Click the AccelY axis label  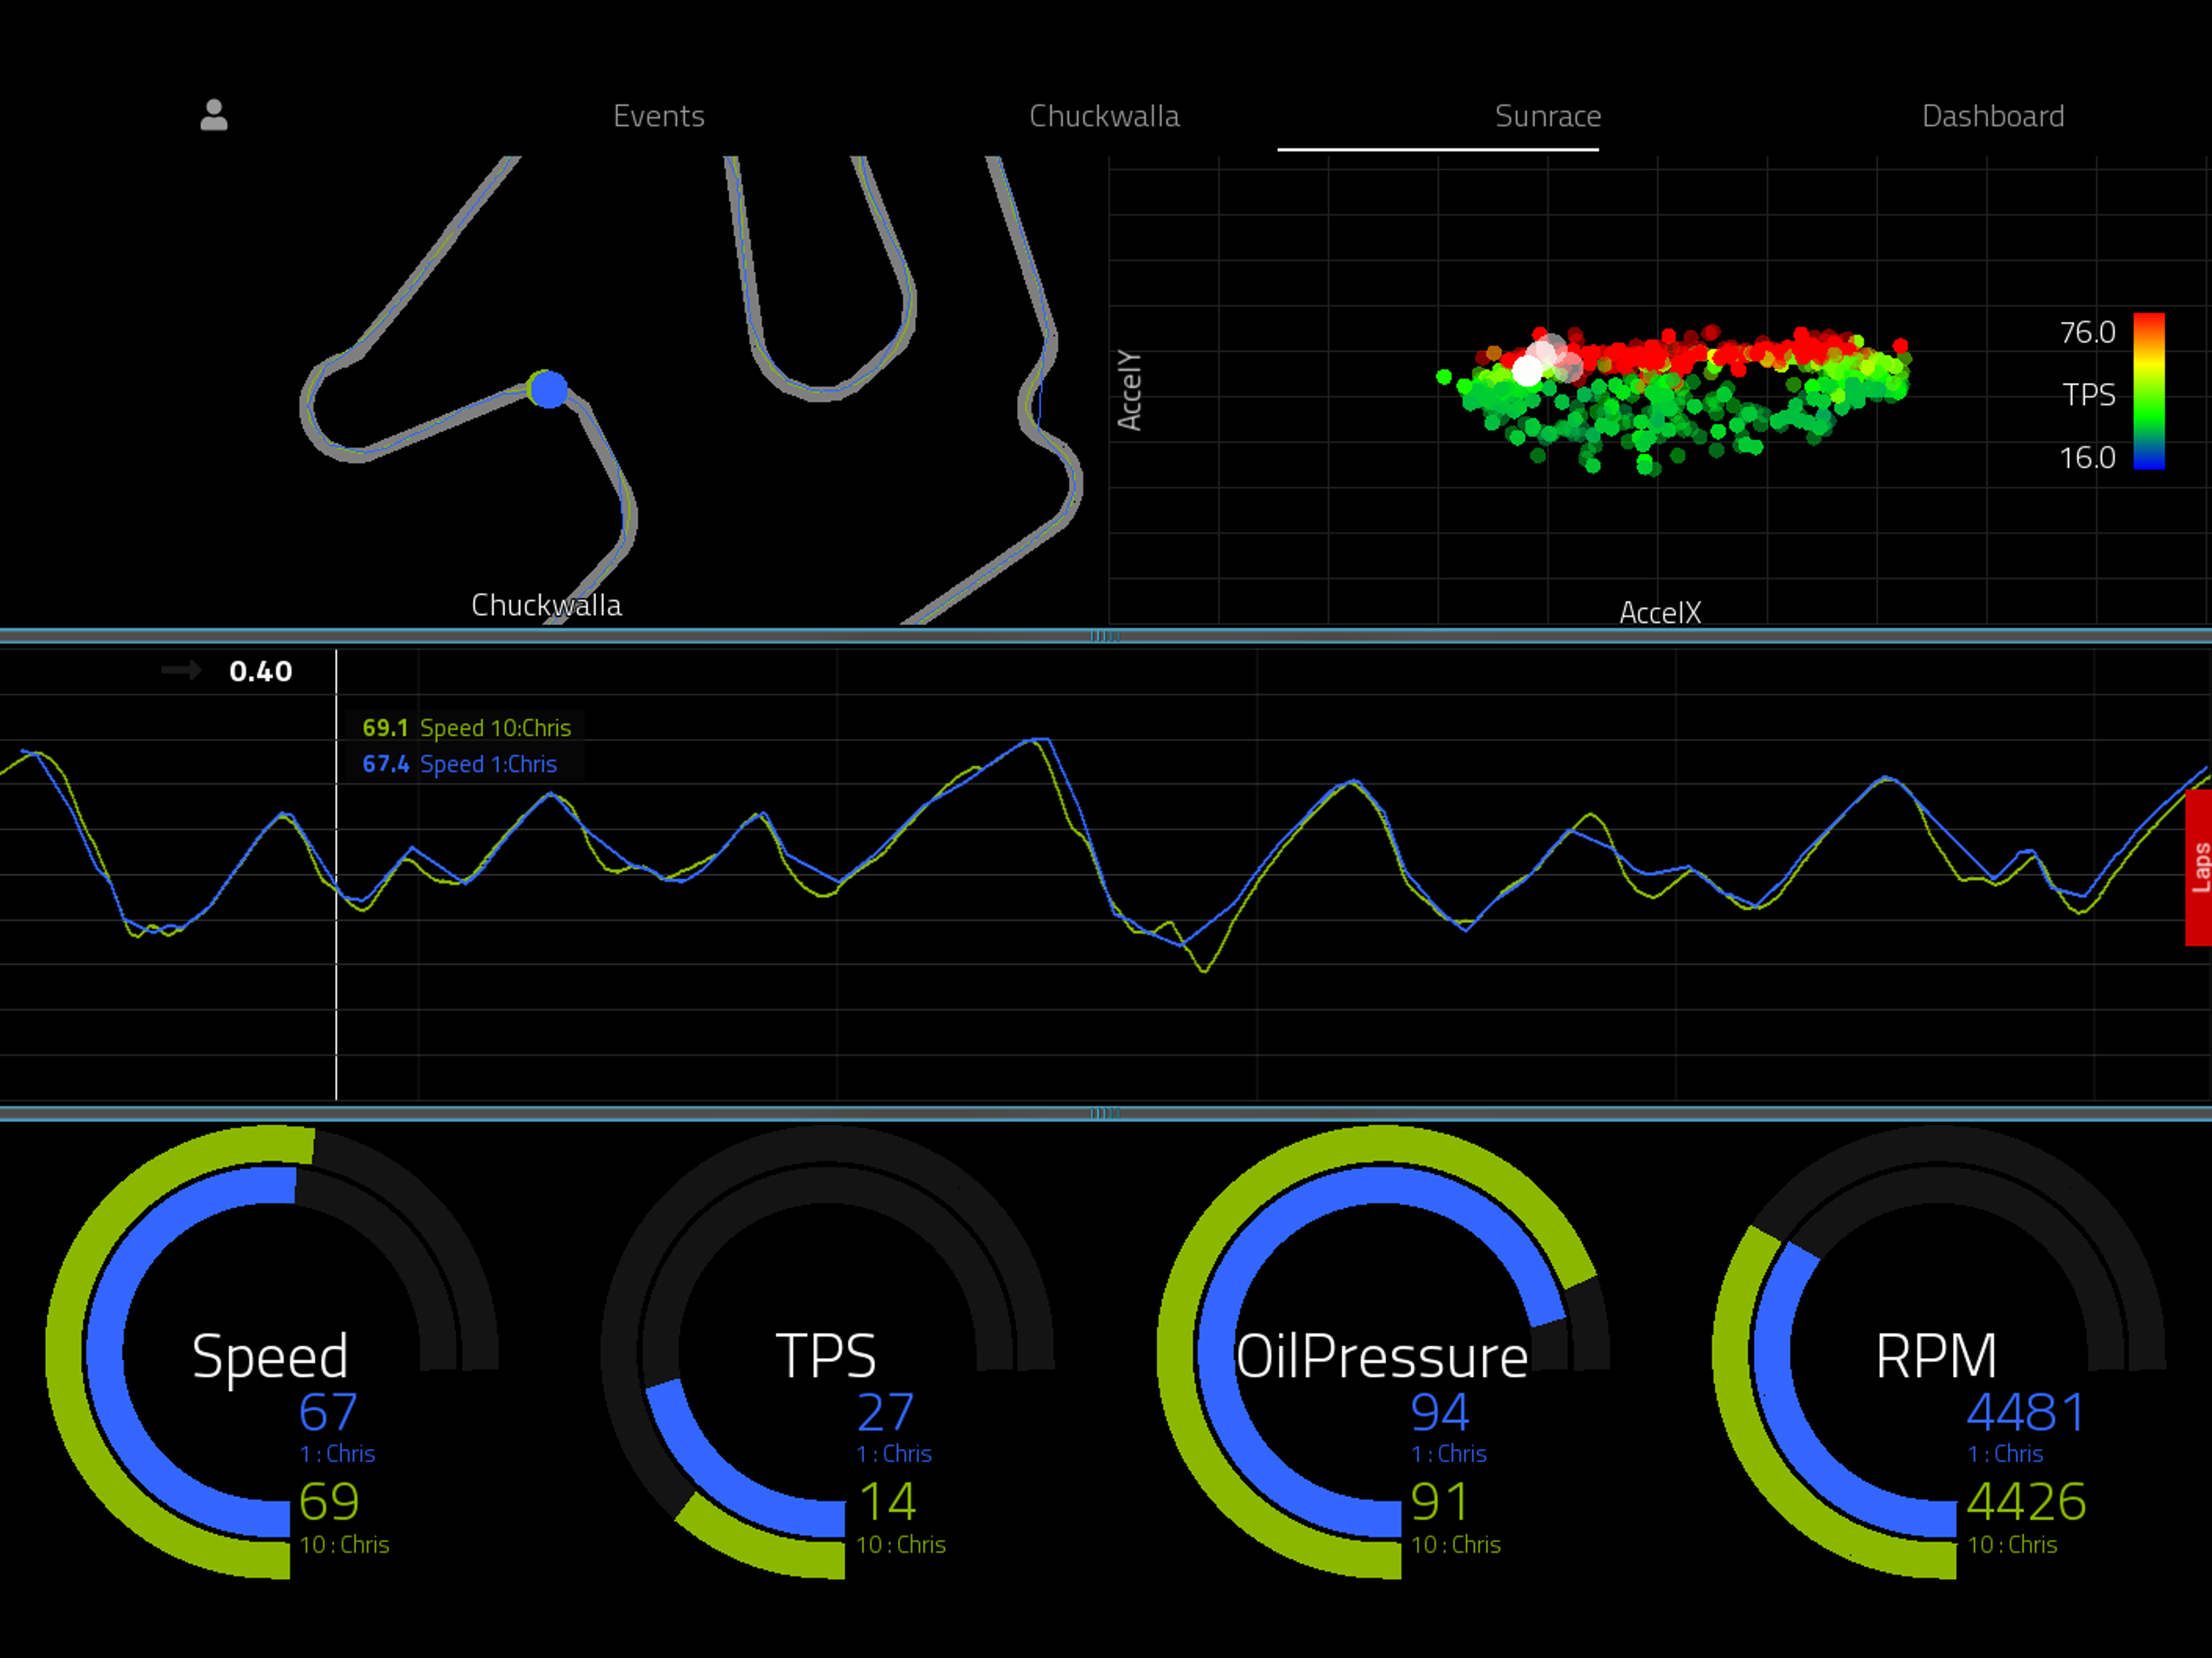coord(1129,390)
